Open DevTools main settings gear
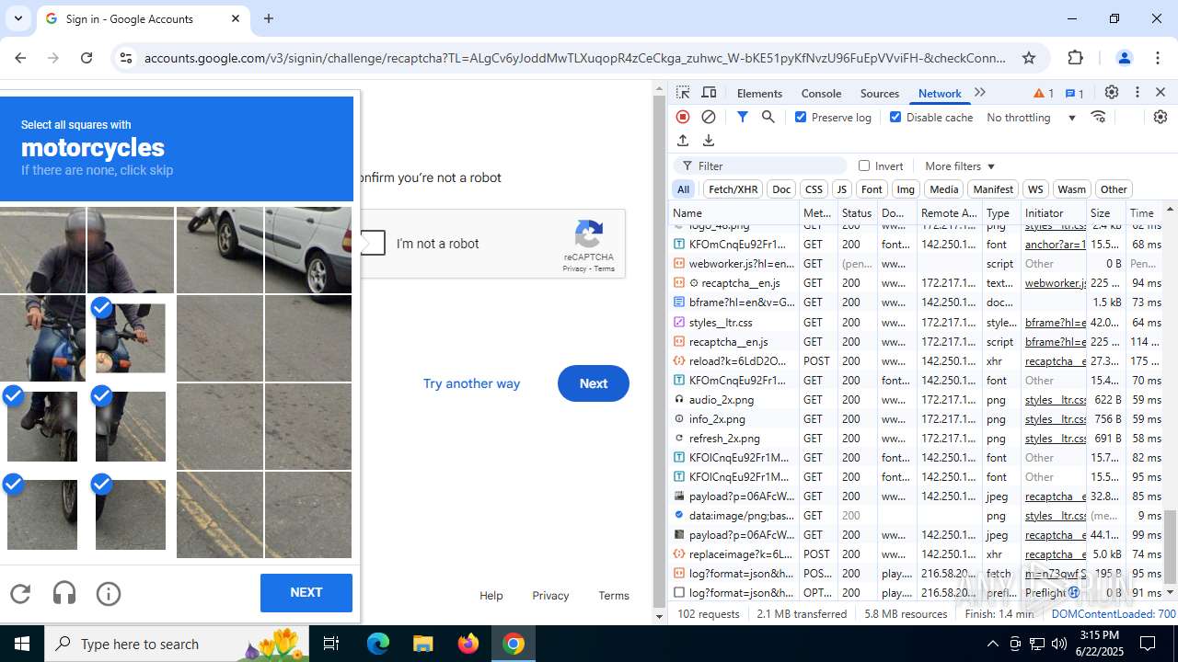Image resolution: width=1178 pixels, height=662 pixels. pos(1112,93)
